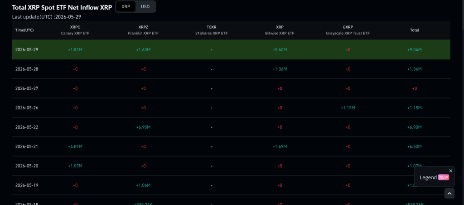Click the +1.81M Canary inflow value
464x205 pixels.
click(x=75, y=50)
